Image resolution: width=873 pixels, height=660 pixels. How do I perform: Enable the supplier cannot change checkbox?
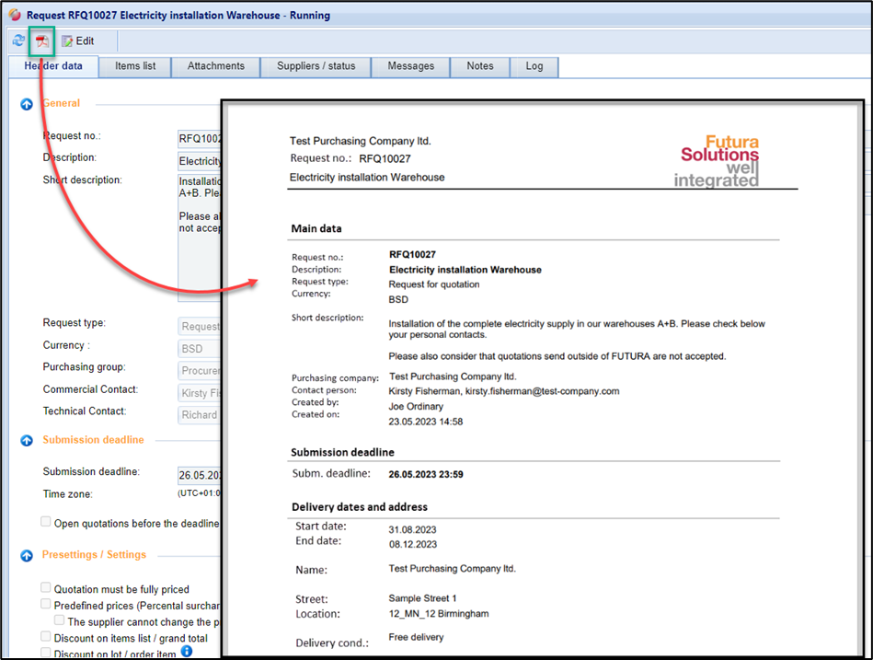coord(60,621)
